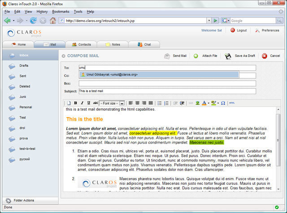The height and width of the screenshot is (213, 287).
Task: Click the new document icon in editor toolbar
Action: [x=69, y=103]
